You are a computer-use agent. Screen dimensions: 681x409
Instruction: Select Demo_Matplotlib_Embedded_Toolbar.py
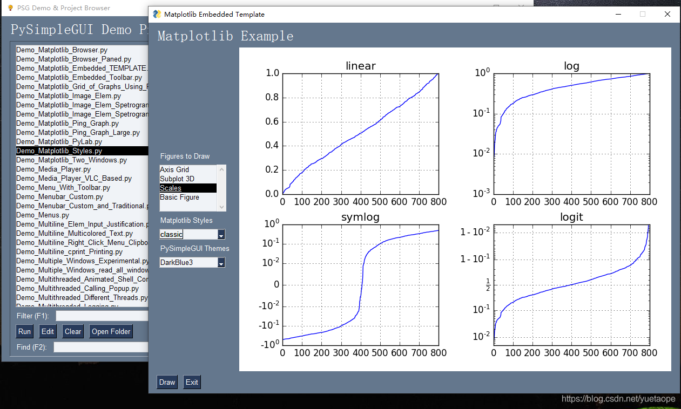tap(82, 77)
